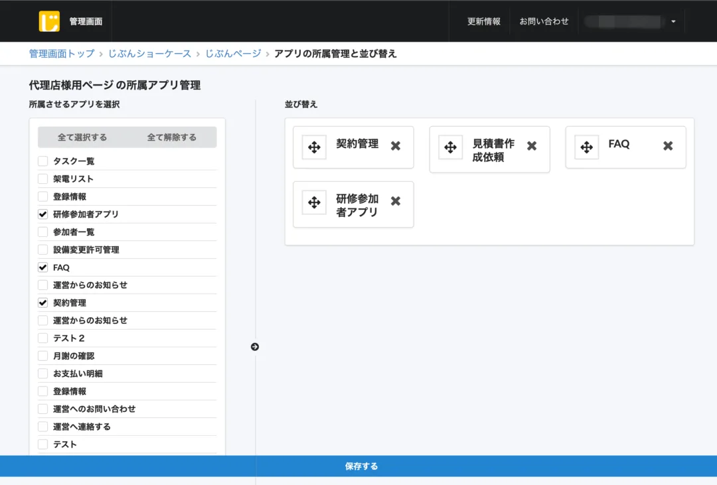Check the テスト２ checkbox
The image size is (717, 485).
click(43, 338)
